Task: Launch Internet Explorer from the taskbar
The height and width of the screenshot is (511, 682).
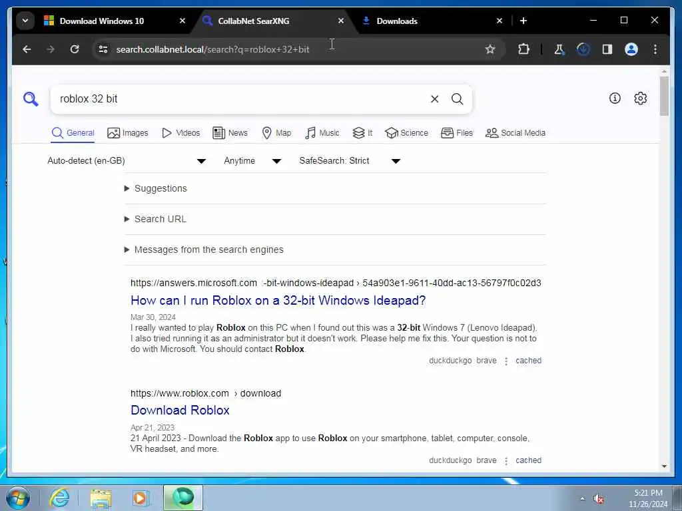Action: 59,498
